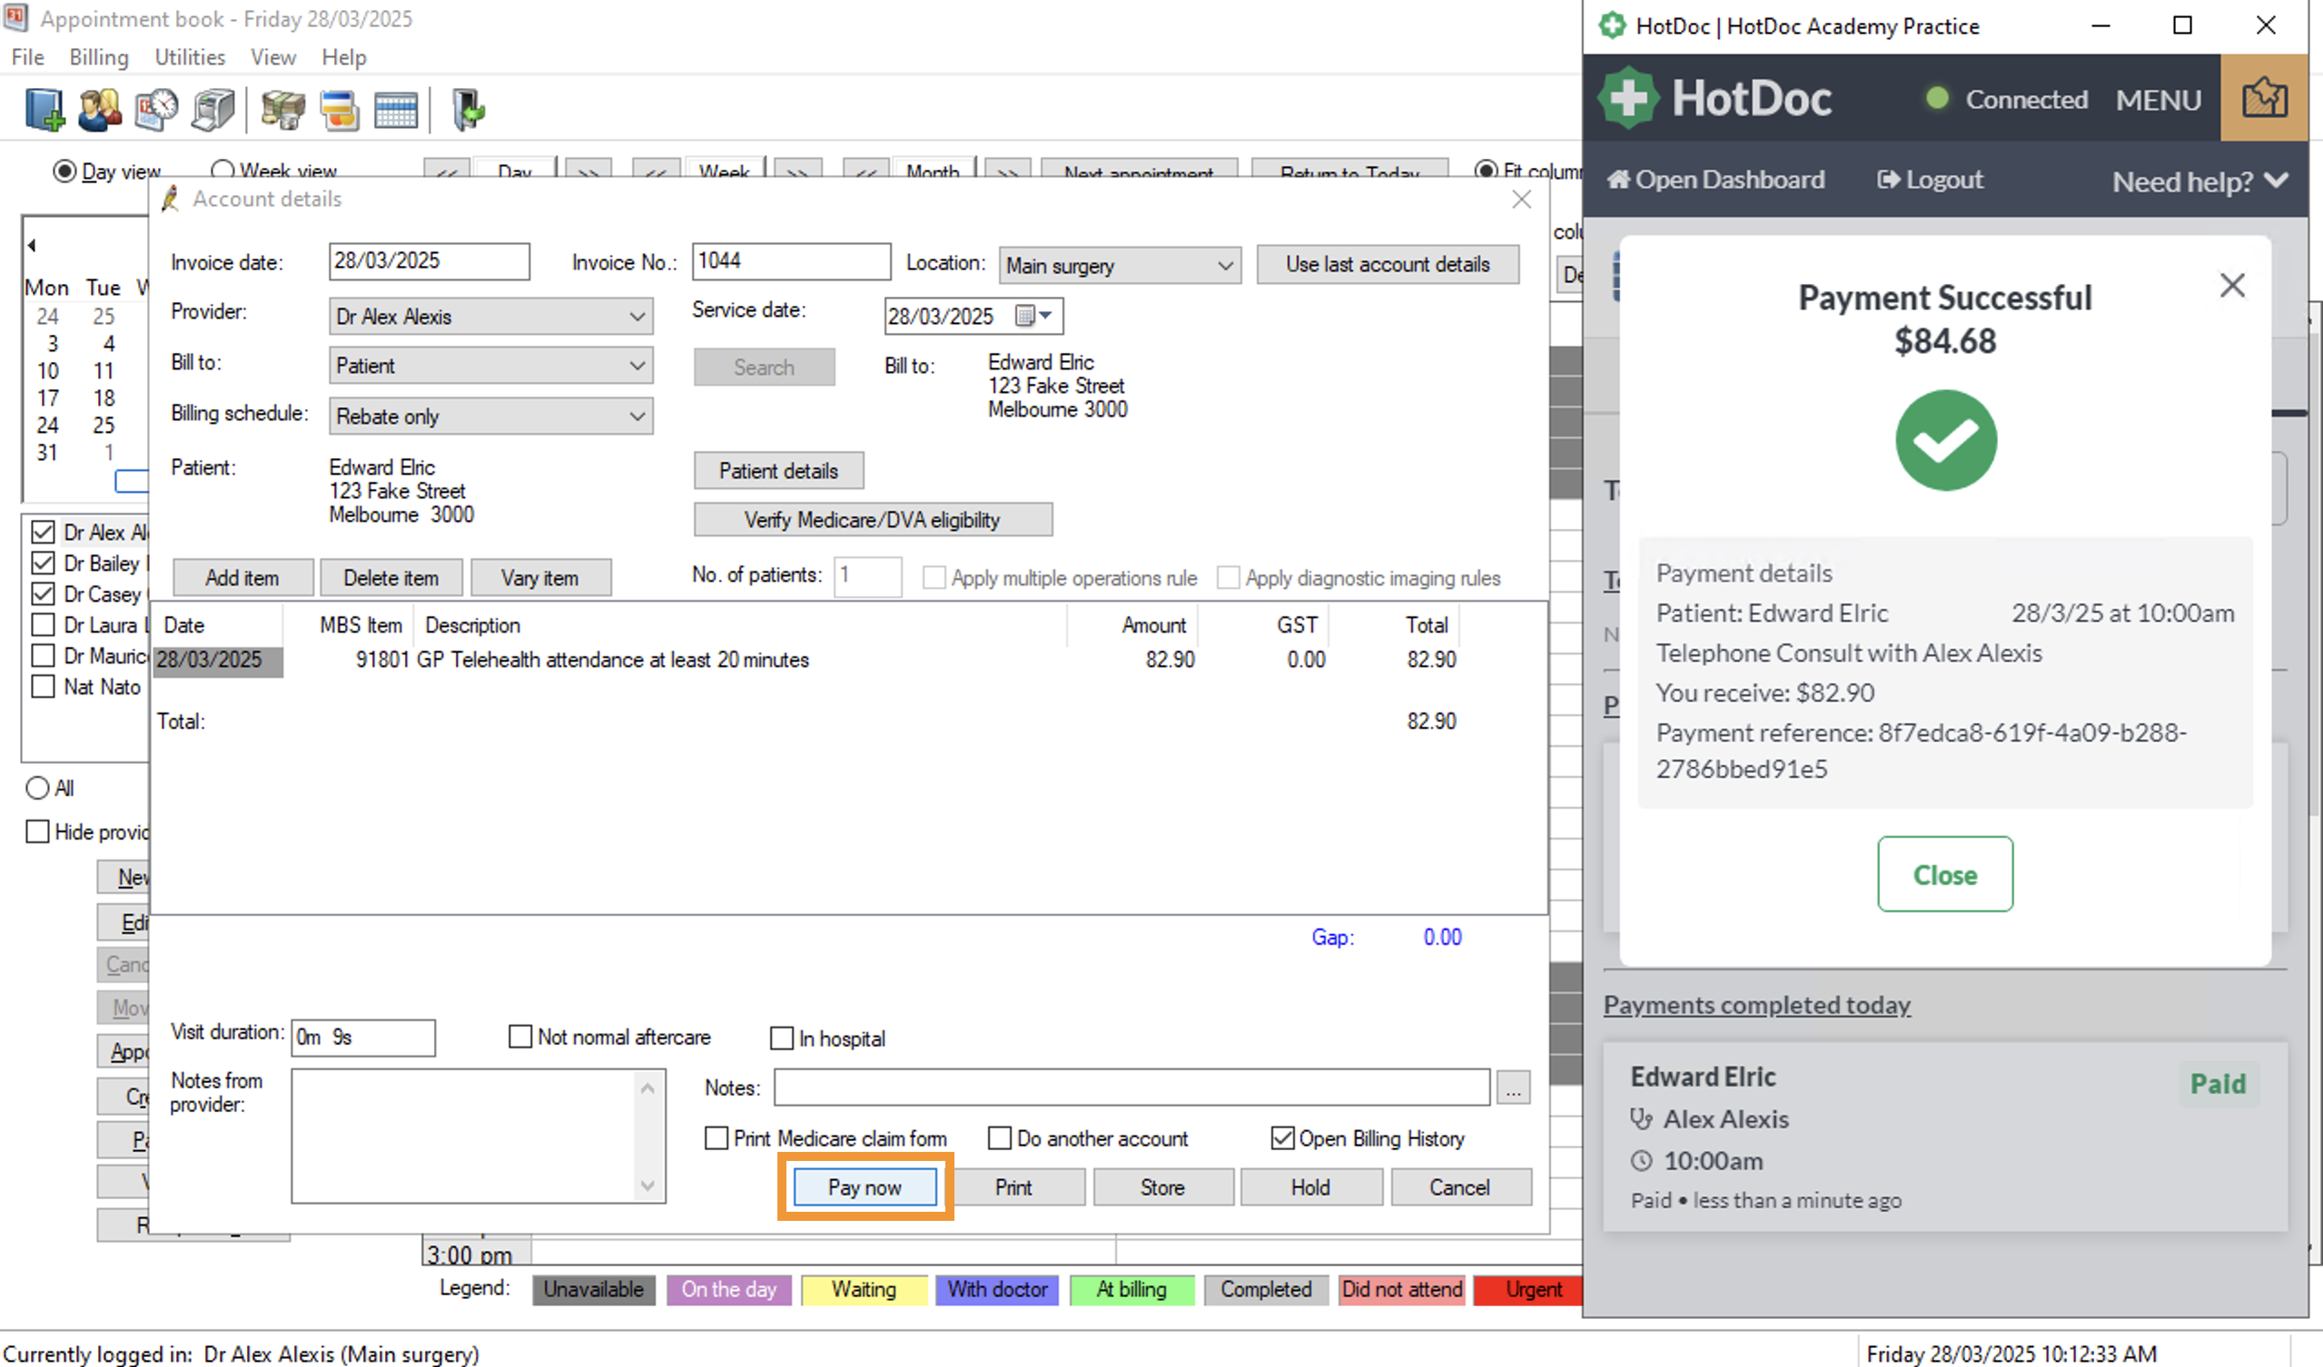The image size is (2323, 1367).
Task: Click the Appointment book app icon in title bar
Action: click(15, 17)
